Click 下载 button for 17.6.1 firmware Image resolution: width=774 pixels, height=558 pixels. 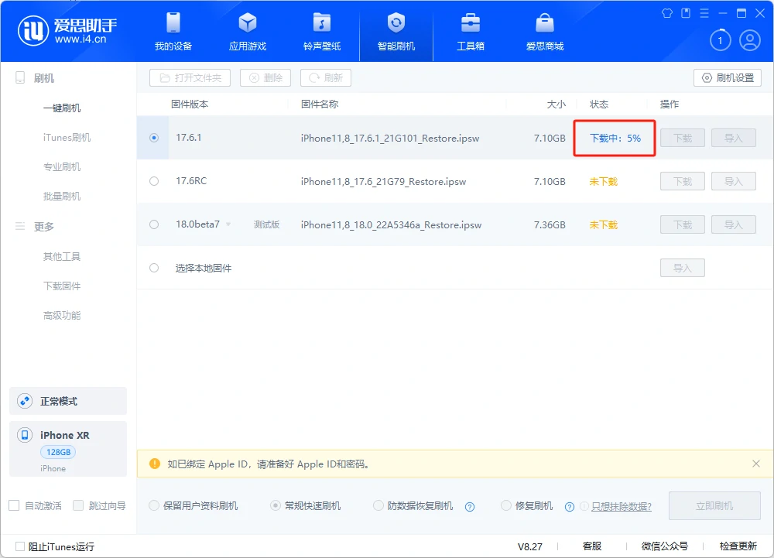pos(683,138)
